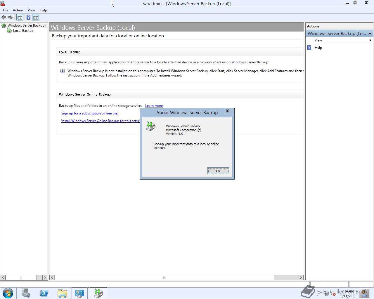The height and width of the screenshot is (299, 374).
Task: Click the wbadmin app icon in title bar
Action: (2, 4)
